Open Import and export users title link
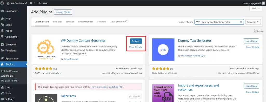 (198, 88)
